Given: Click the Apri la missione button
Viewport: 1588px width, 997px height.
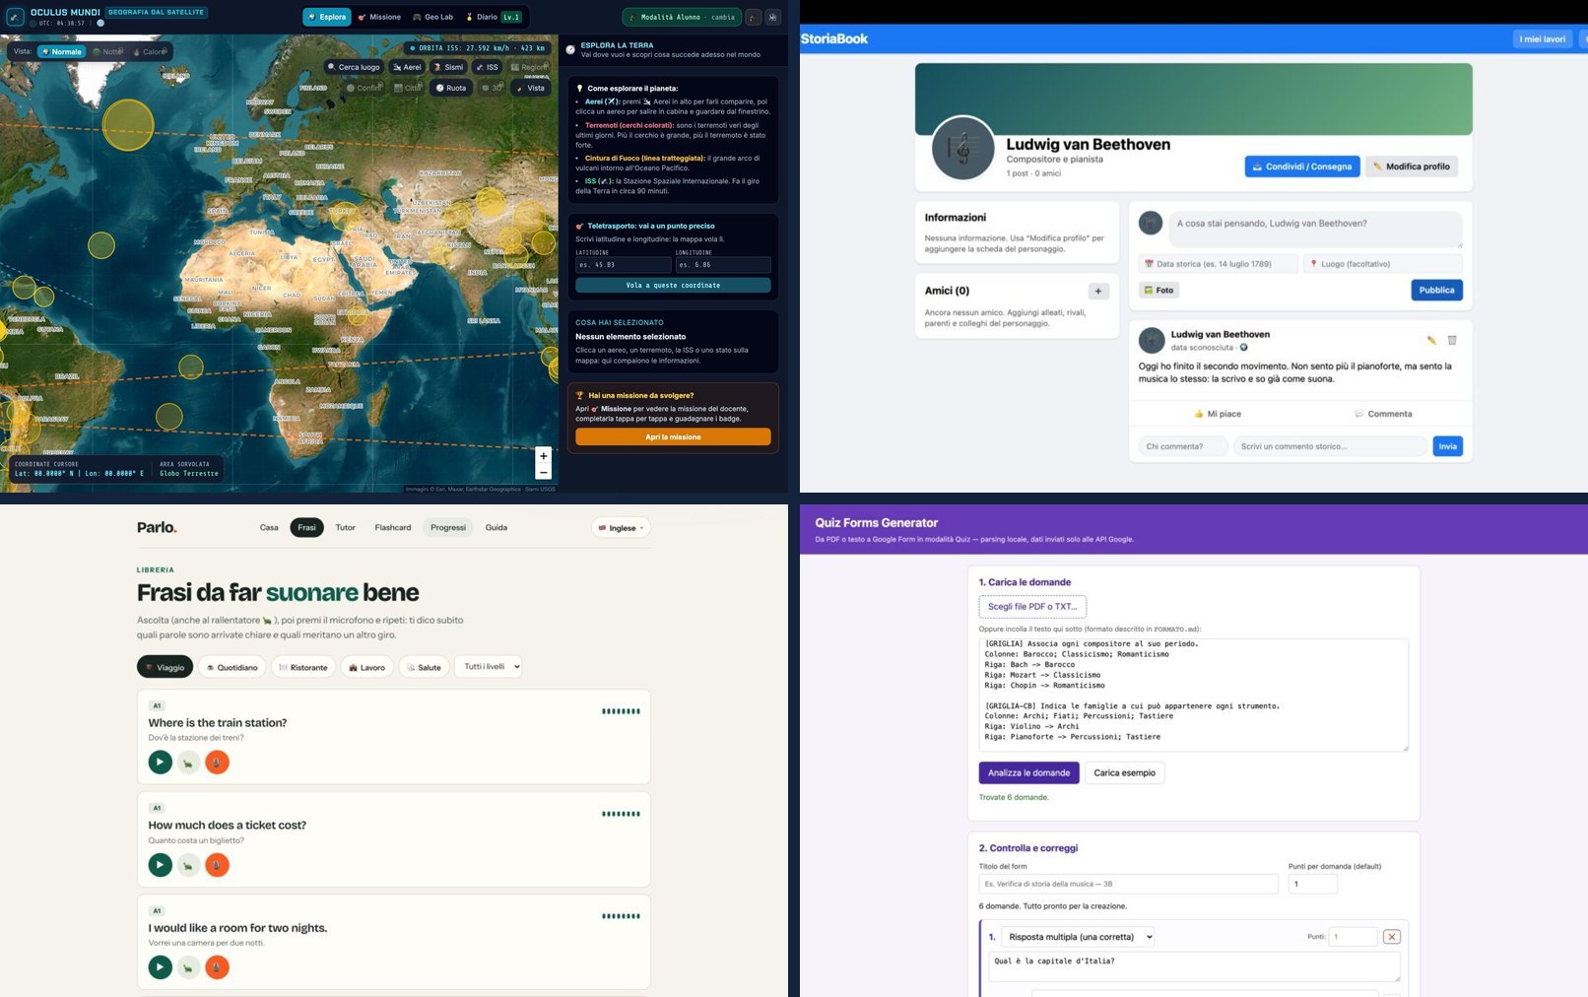Looking at the screenshot, I should coord(673,436).
